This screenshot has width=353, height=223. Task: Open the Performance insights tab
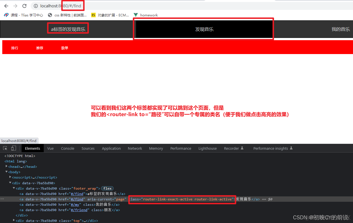(x=273, y=148)
